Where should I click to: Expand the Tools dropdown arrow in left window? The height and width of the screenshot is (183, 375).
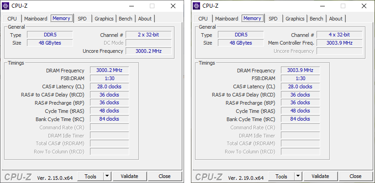(107, 176)
